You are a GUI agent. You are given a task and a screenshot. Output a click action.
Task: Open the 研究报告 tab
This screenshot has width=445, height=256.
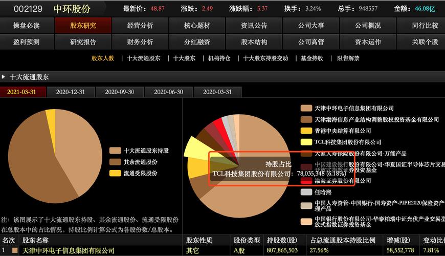point(83,42)
